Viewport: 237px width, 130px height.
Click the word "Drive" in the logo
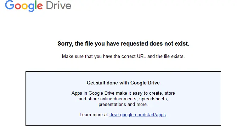[x=59, y=5]
